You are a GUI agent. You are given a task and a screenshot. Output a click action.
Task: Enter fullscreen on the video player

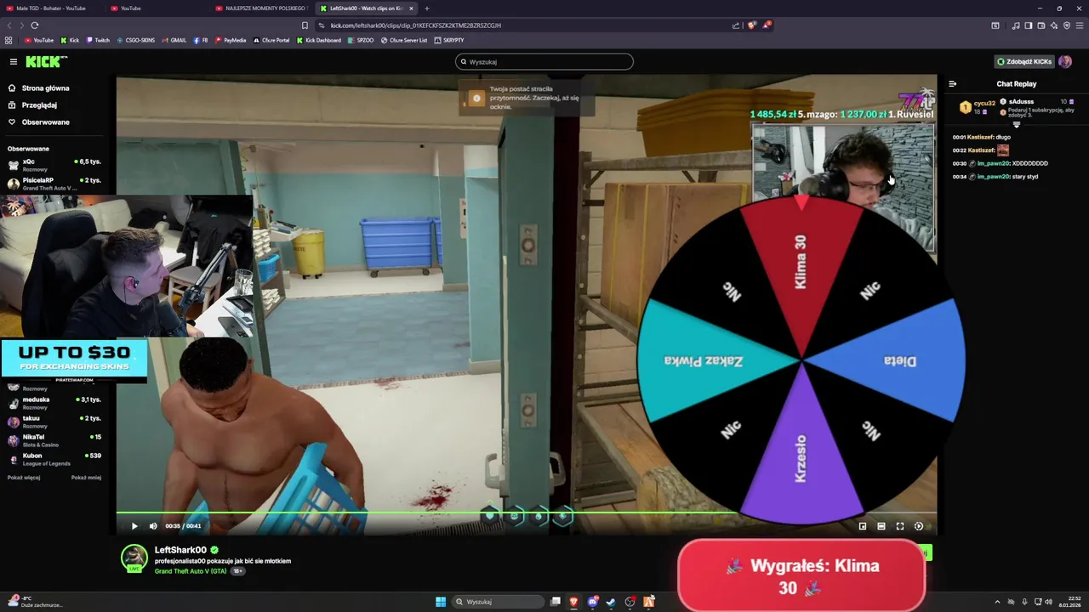[900, 526]
